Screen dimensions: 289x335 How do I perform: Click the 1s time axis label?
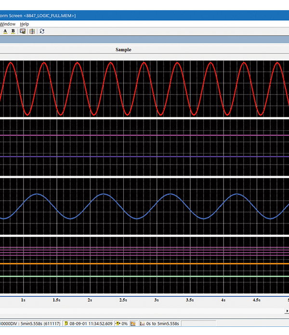(x=23, y=300)
